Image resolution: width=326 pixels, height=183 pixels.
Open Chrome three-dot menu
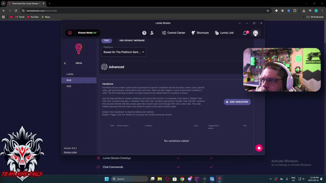(322, 11)
